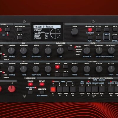Select category button 6 BELL
Viewport: 118px width, 118px height.
(88, 89)
